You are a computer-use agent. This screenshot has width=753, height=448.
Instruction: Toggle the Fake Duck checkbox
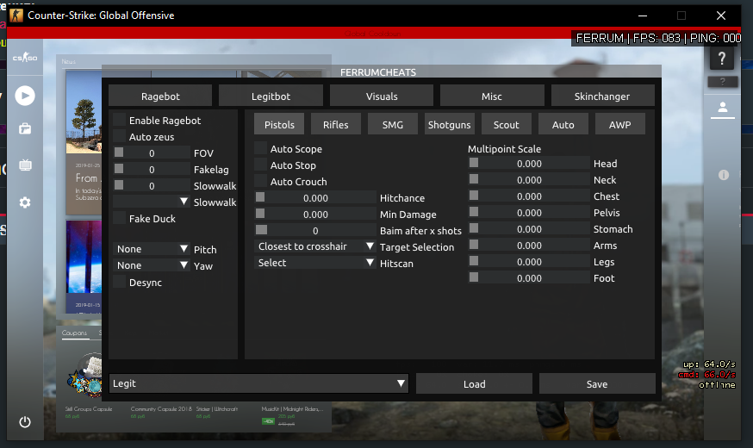pos(119,219)
